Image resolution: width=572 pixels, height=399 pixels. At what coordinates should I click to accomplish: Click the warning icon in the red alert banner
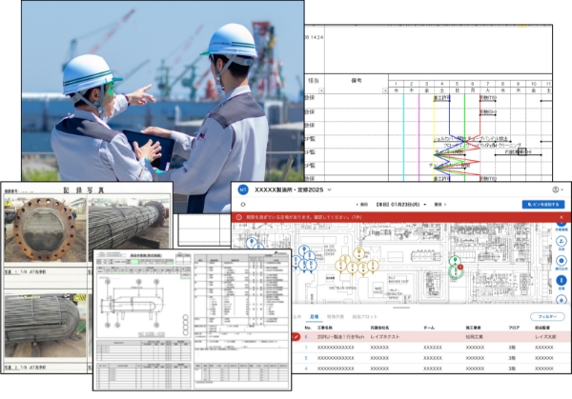click(x=239, y=217)
